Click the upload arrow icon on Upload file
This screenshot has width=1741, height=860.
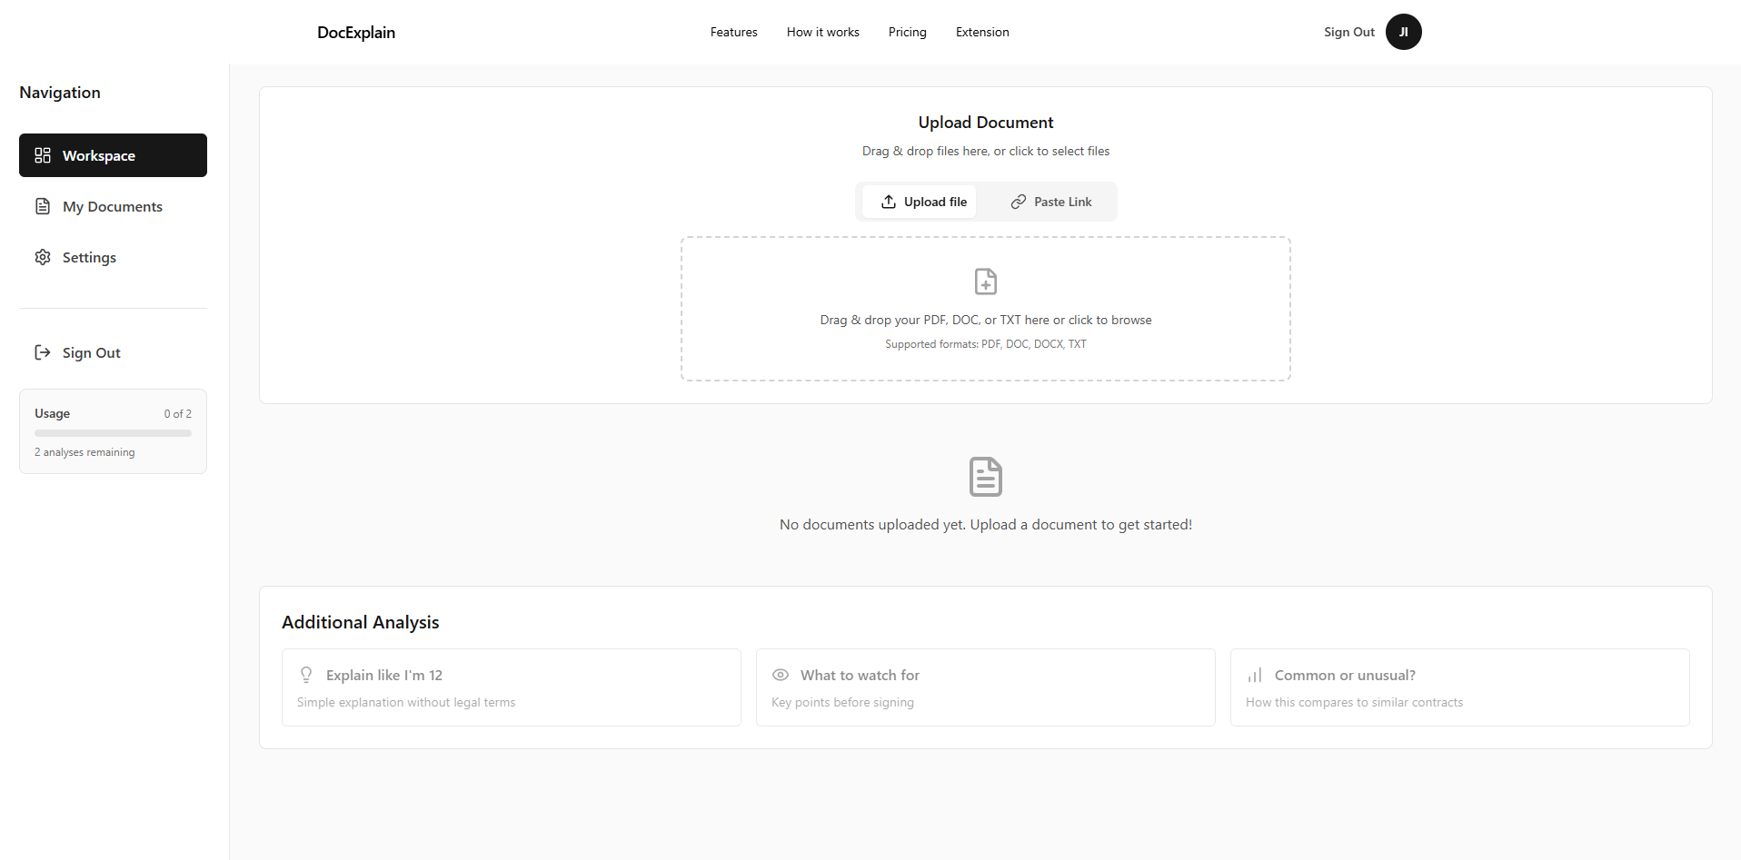(x=888, y=201)
